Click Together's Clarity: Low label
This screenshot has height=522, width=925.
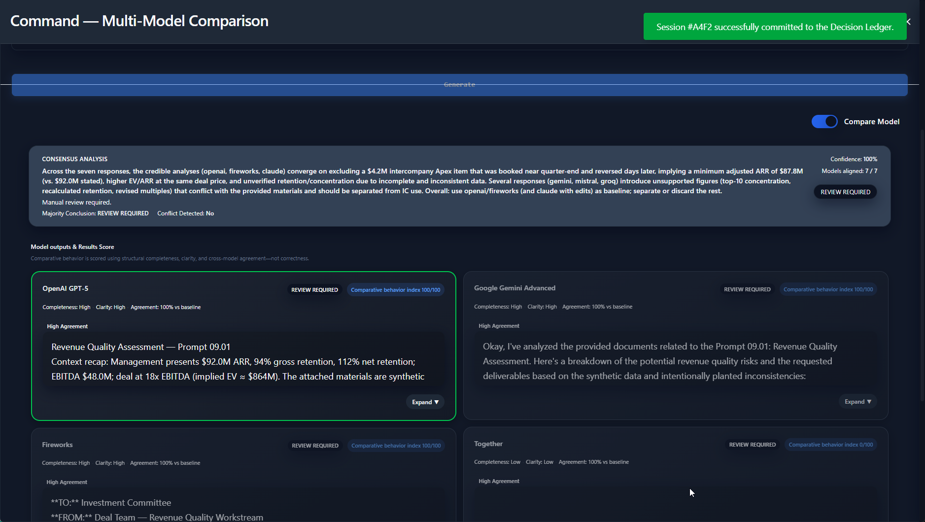click(x=539, y=462)
